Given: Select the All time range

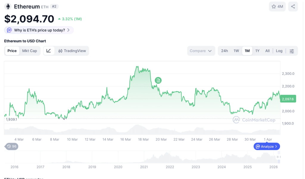Looking at the screenshot, I should (267, 51).
